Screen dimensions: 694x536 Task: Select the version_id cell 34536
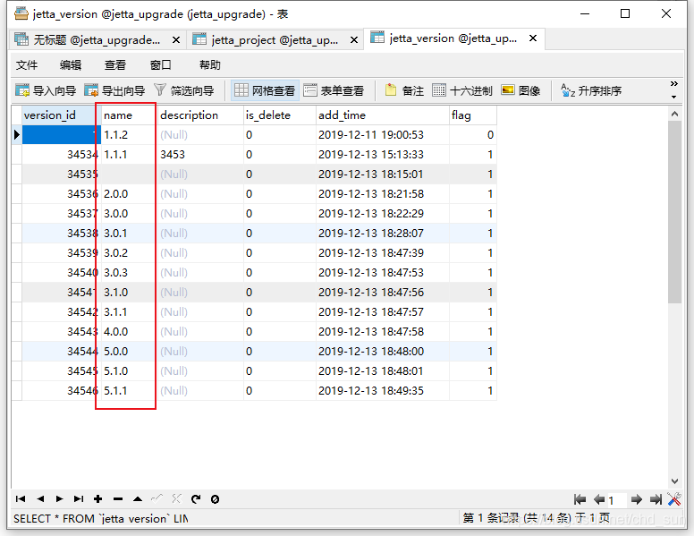click(x=62, y=194)
